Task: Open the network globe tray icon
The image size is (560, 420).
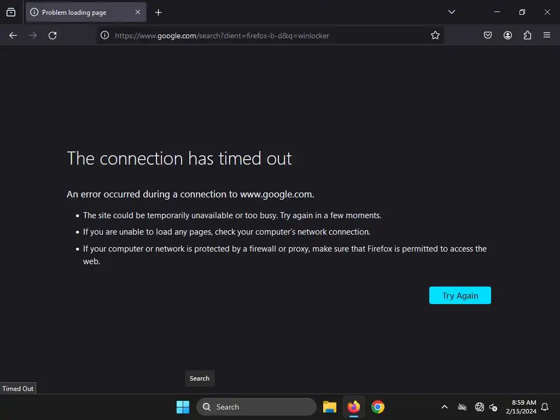Action: [479, 407]
